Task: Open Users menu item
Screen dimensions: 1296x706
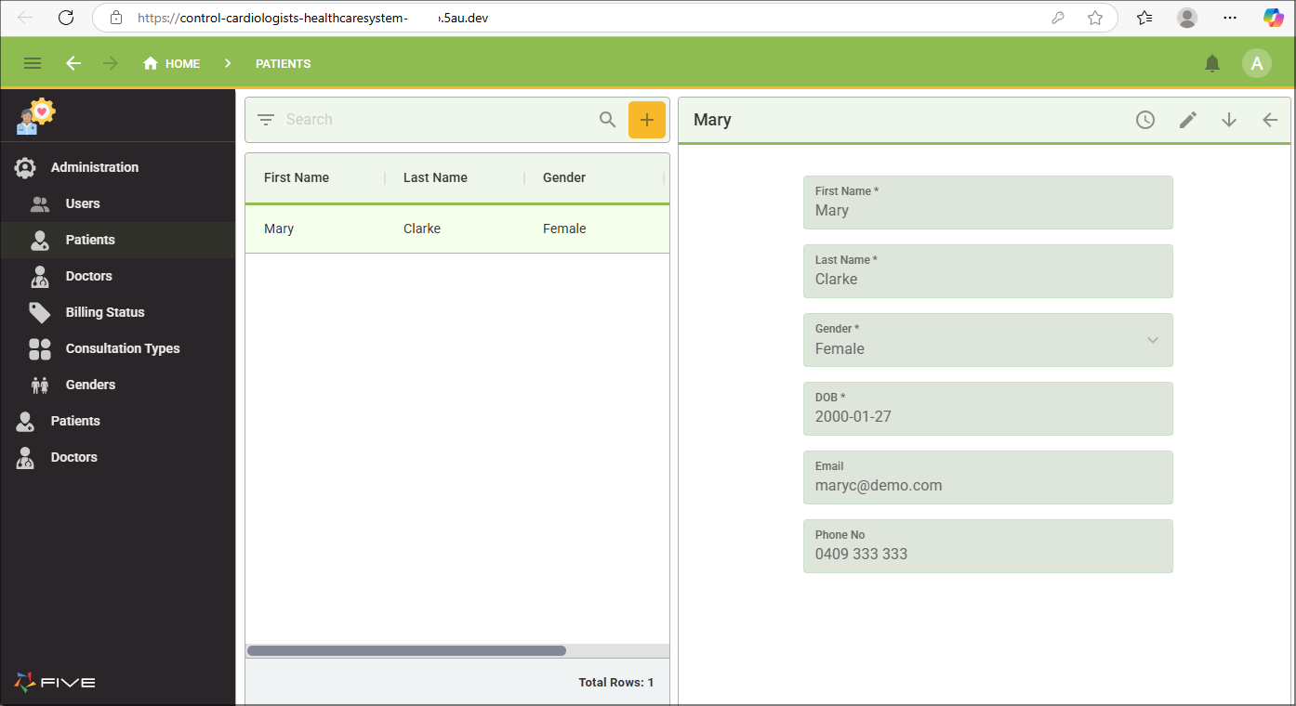Action: [117, 203]
